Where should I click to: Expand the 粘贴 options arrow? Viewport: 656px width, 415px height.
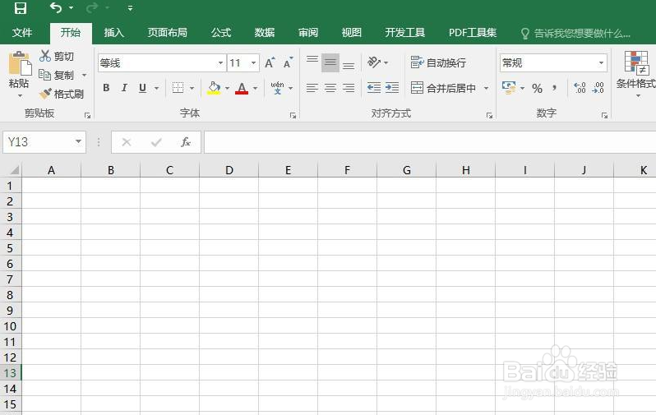pyautogui.click(x=20, y=96)
